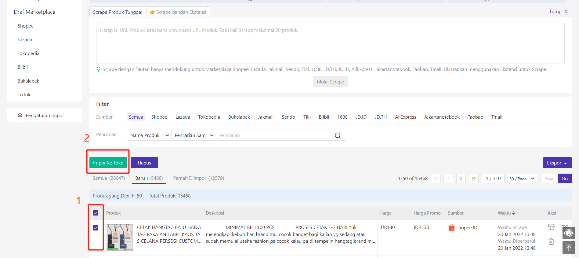Click the import-to-store icon in Aksi column
Screen dimensions: 579x258
[551, 227]
